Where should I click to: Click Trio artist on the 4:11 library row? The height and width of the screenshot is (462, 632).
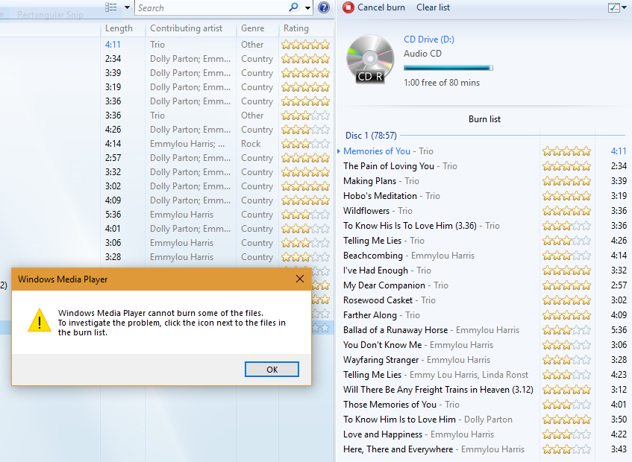click(157, 45)
